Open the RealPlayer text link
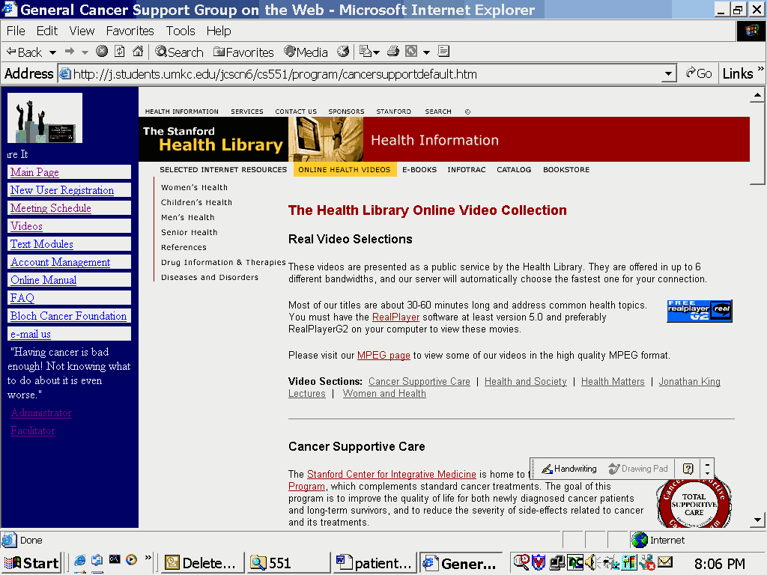767x575 pixels. [395, 317]
